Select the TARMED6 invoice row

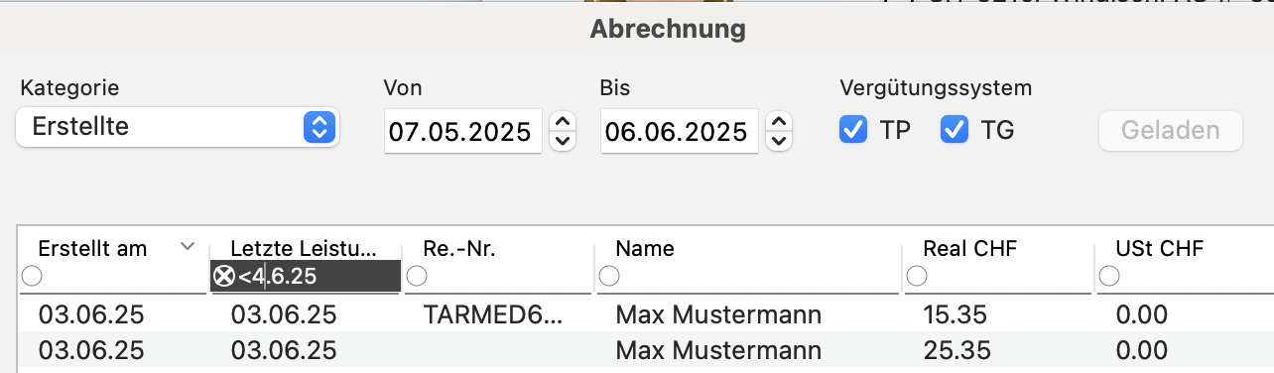(645, 315)
